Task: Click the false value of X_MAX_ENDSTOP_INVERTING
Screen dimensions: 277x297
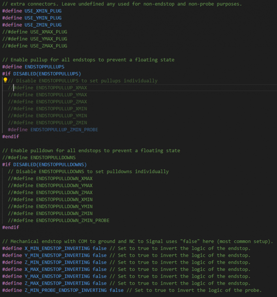Action: 100,269
